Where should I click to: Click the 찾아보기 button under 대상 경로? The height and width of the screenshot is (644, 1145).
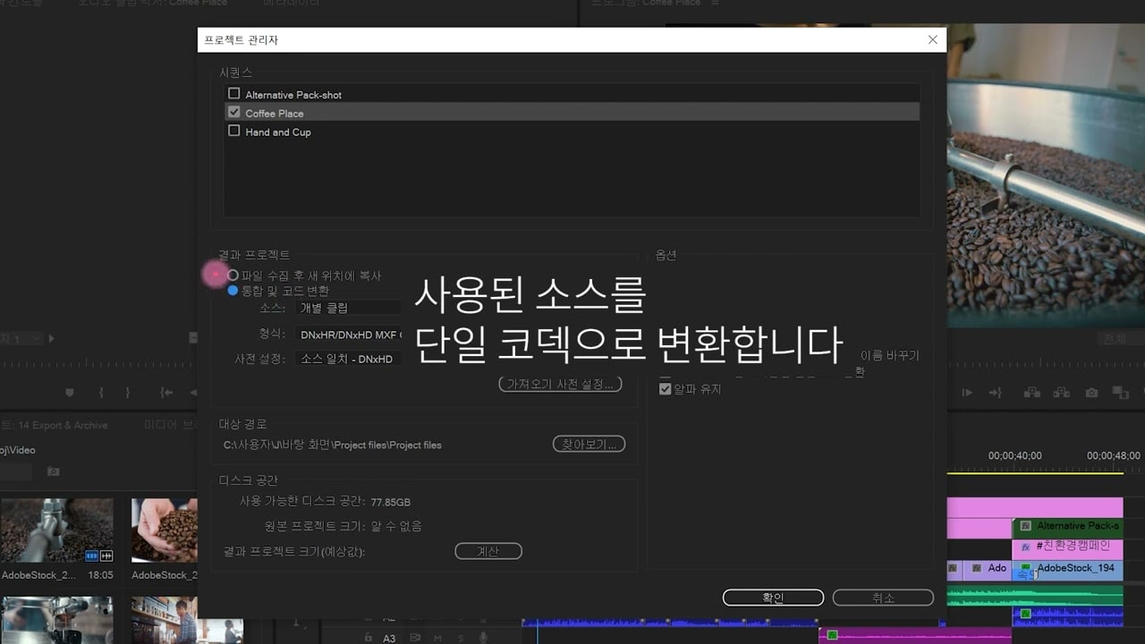589,443
